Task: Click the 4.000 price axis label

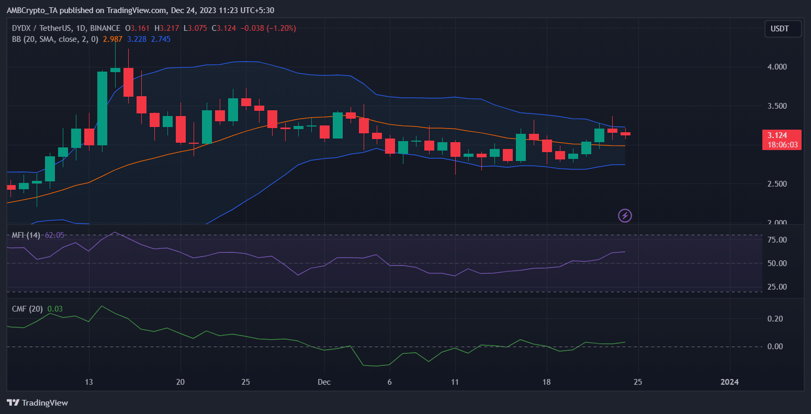Action: pos(776,67)
